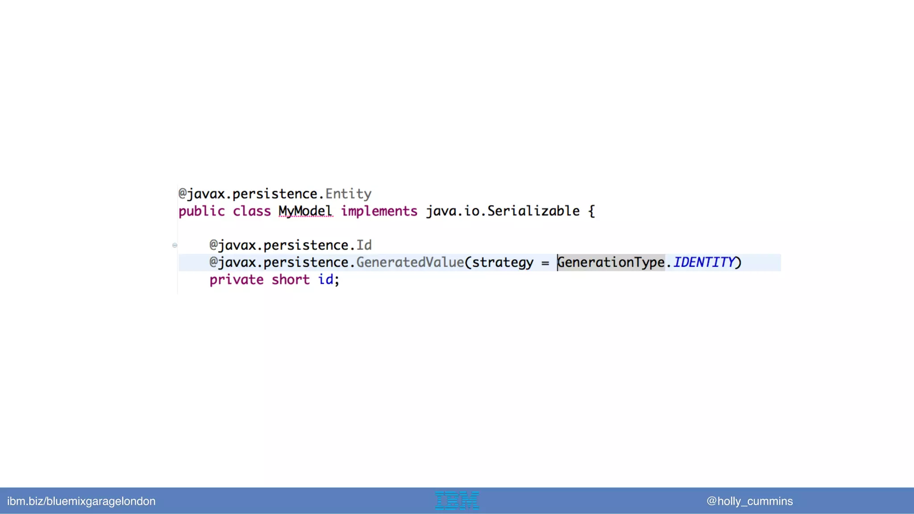This screenshot has height=514, width=914.
Task: Click the opening curly brace after Serializable
Action: (591, 211)
